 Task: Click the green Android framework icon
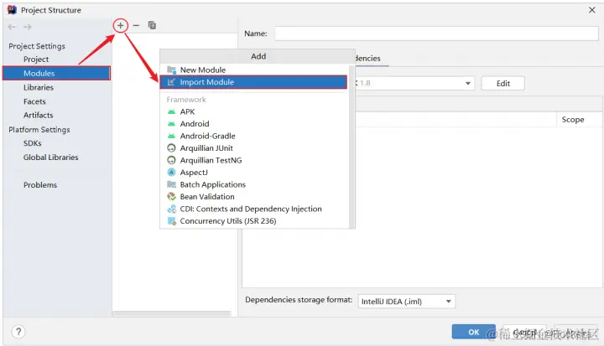click(171, 124)
